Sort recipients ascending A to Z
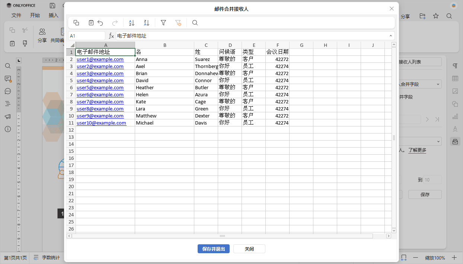Viewport: 463px width, 264px height. coord(131,23)
